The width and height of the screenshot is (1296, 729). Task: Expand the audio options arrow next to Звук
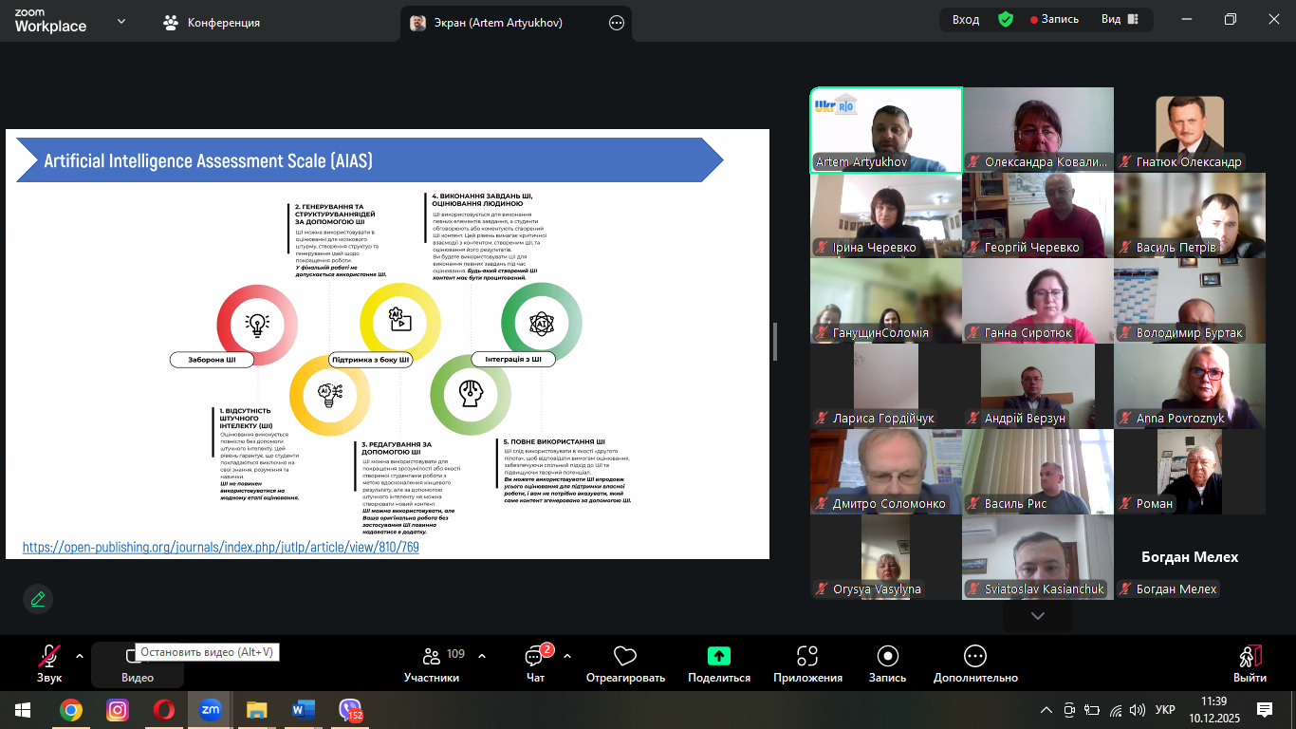click(80, 656)
